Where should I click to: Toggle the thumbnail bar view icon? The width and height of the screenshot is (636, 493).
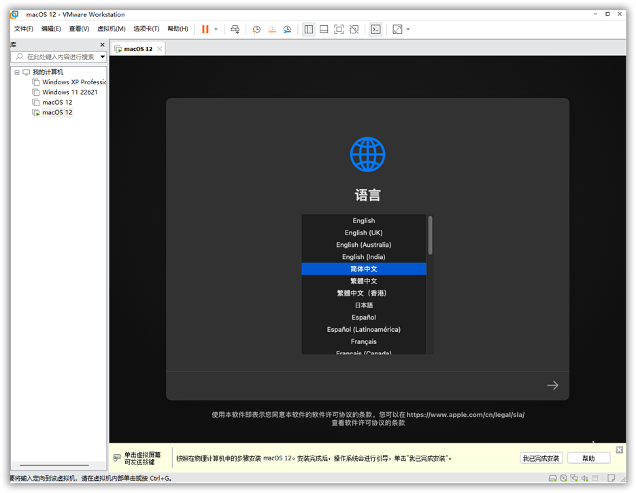click(324, 29)
